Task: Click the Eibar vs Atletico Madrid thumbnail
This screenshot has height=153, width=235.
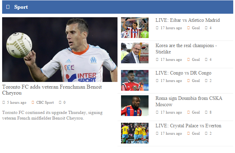Action: pos(135,28)
